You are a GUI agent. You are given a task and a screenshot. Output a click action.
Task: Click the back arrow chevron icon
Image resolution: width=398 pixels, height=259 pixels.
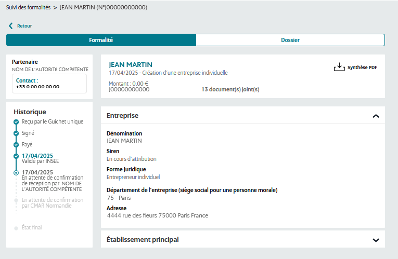[x=10, y=25]
